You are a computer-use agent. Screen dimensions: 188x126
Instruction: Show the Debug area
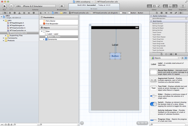[170, 6]
